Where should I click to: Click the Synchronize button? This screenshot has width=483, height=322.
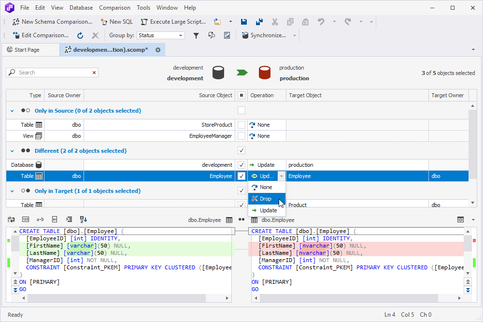tap(264, 35)
